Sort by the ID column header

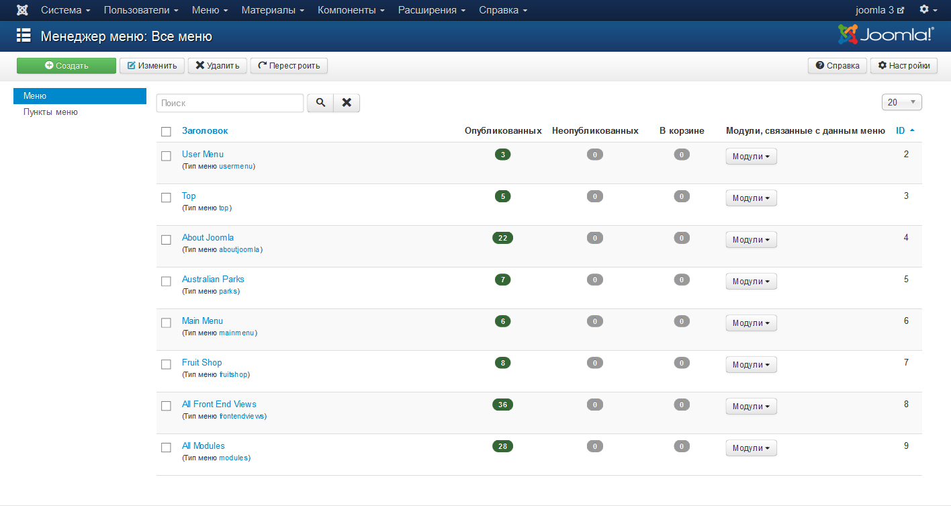click(x=905, y=131)
